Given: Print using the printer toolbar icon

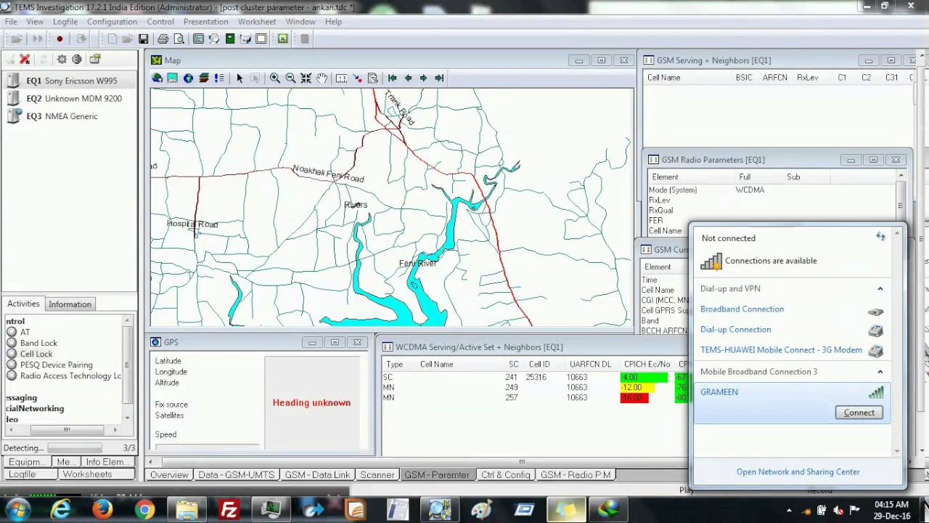Looking at the screenshot, I should 163,38.
